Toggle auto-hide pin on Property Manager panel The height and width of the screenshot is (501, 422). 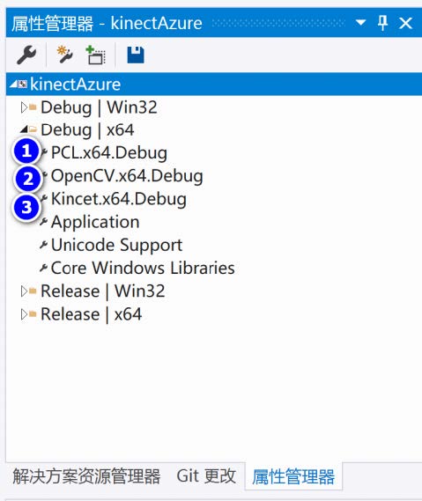pos(382,23)
